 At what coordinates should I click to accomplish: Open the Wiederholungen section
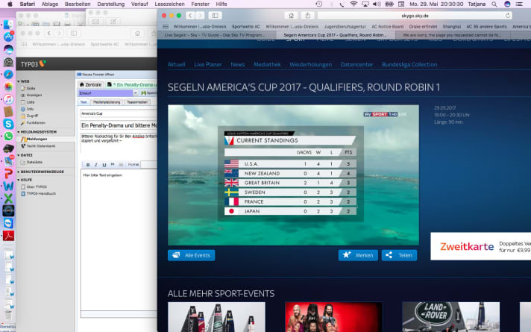click(310, 64)
